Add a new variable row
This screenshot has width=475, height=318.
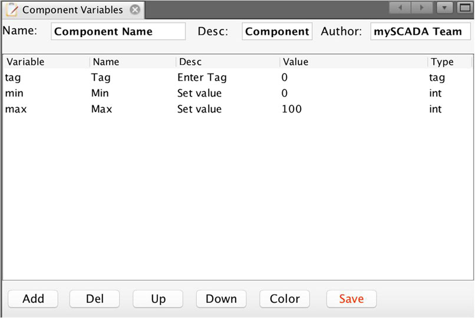pos(33,299)
